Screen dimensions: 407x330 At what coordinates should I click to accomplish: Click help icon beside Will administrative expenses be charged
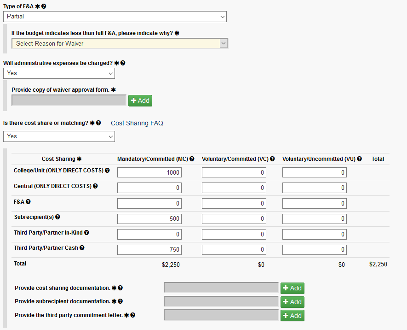pyautogui.click(x=123, y=63)
